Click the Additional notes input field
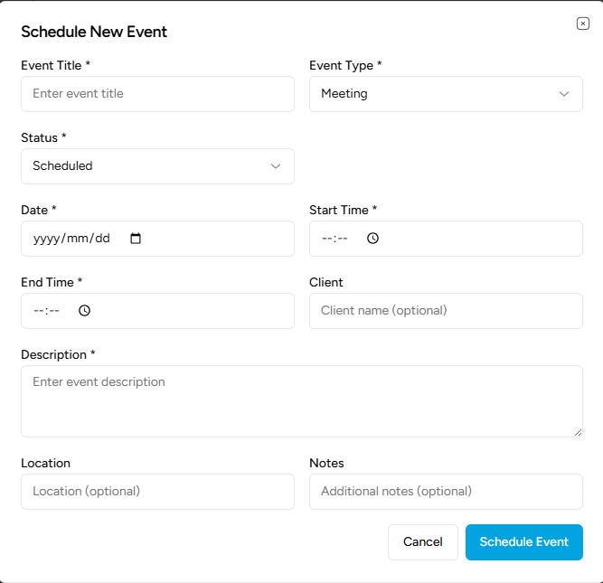This screenshot has width=603, height=583. 445,492
